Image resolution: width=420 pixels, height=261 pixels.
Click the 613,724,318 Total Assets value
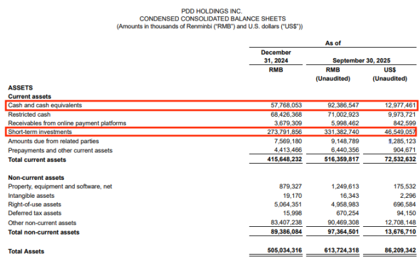tap(330, 249)
